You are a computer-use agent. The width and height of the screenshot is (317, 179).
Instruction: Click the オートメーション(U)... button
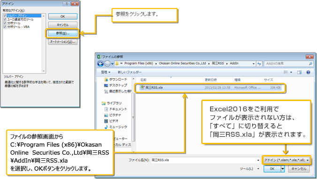63,42
